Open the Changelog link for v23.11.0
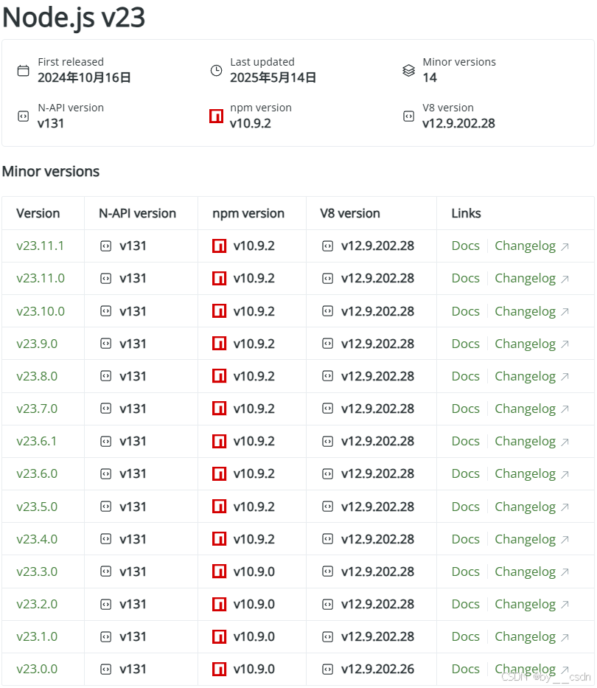Viewport: 597px width, 688px height. 526,279
